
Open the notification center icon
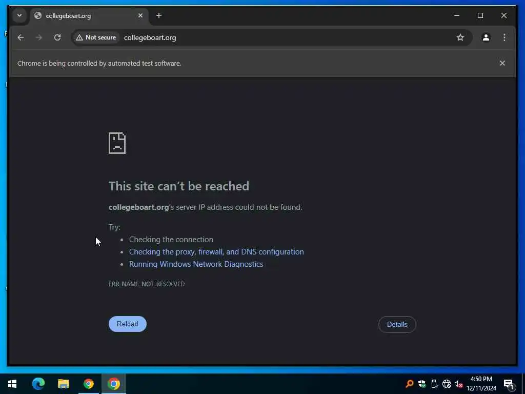tap(509, 384)
